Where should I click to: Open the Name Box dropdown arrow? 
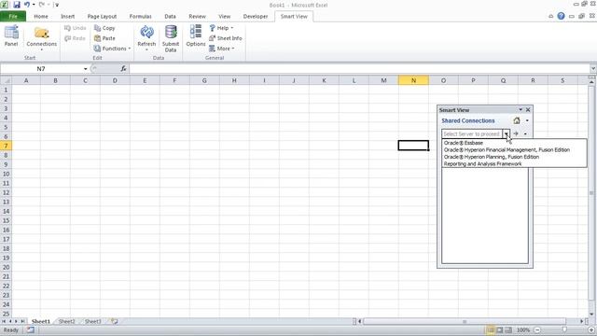click(x=85, y=69)
